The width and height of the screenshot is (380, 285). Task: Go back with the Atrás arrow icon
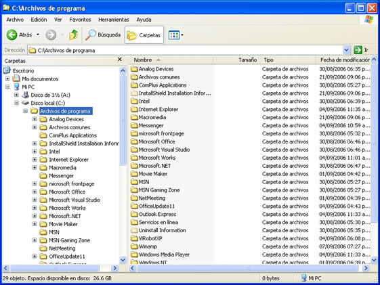[12, 35]
